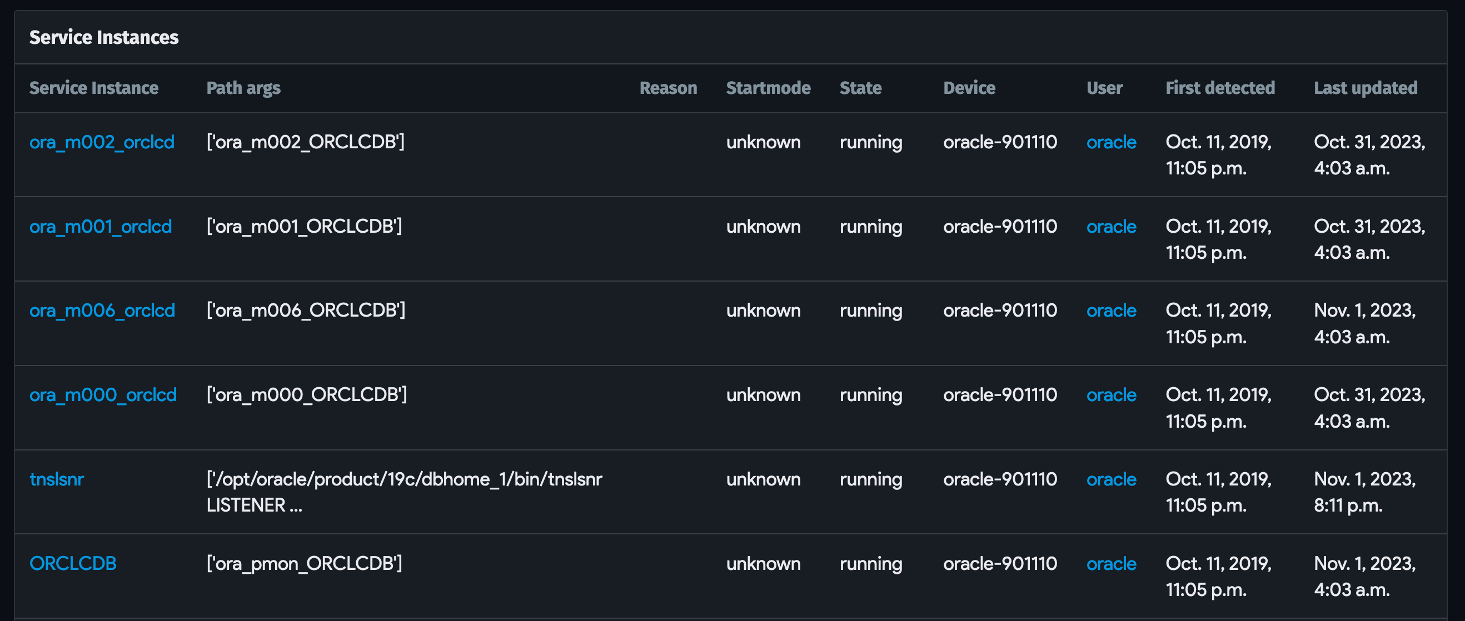The image size is (1465, 621).
Task: Click oracle user in tnslsnr row
Action: (1110, 479)
